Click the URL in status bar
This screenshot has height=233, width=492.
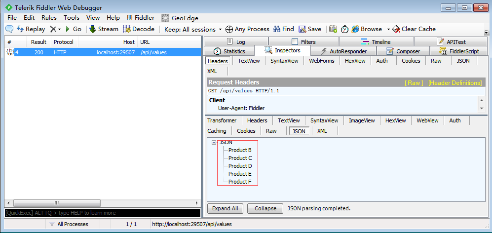[x=192, y=224]
